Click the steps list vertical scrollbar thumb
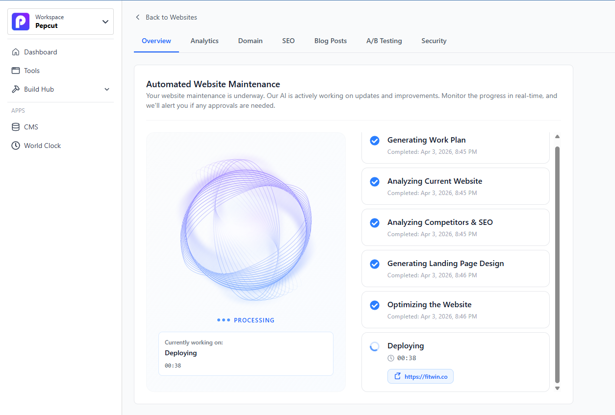Screen dimensions: 615x415 557,265
